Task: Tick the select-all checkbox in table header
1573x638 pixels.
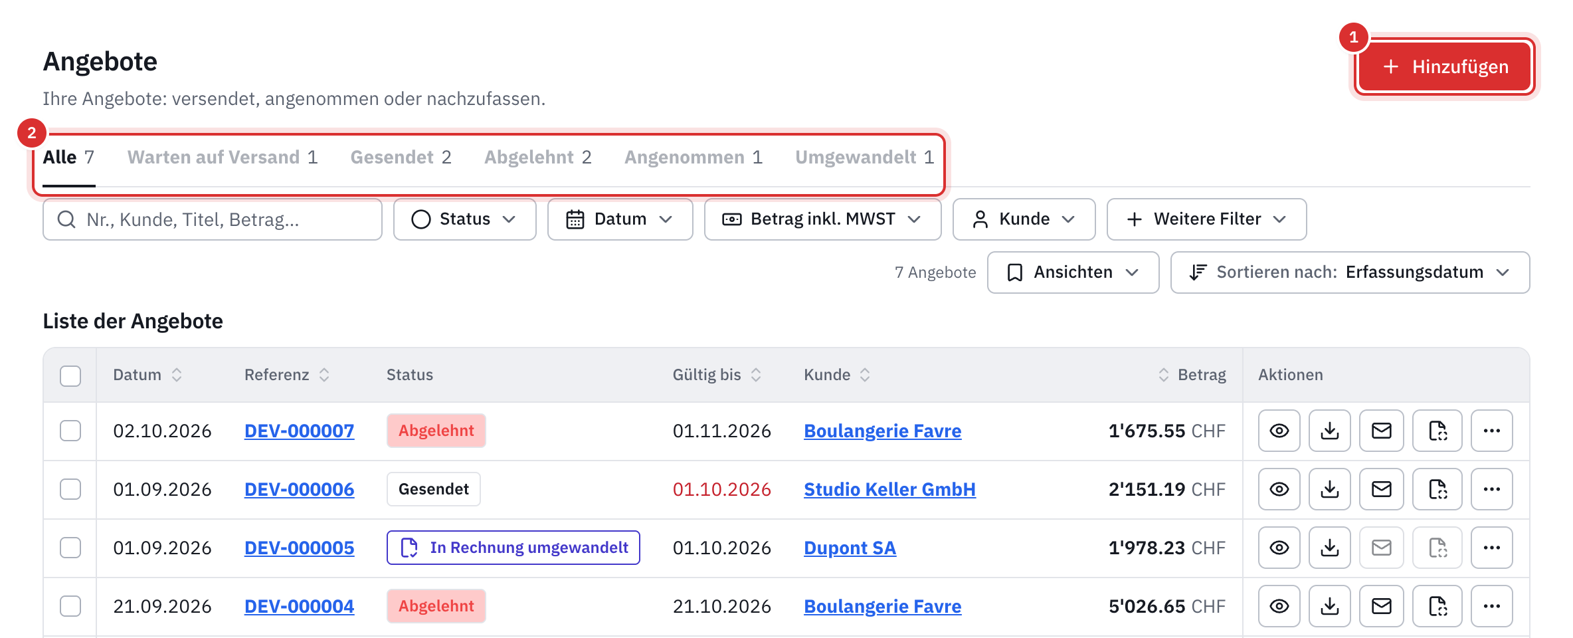Action: click(x=70, y=375)
